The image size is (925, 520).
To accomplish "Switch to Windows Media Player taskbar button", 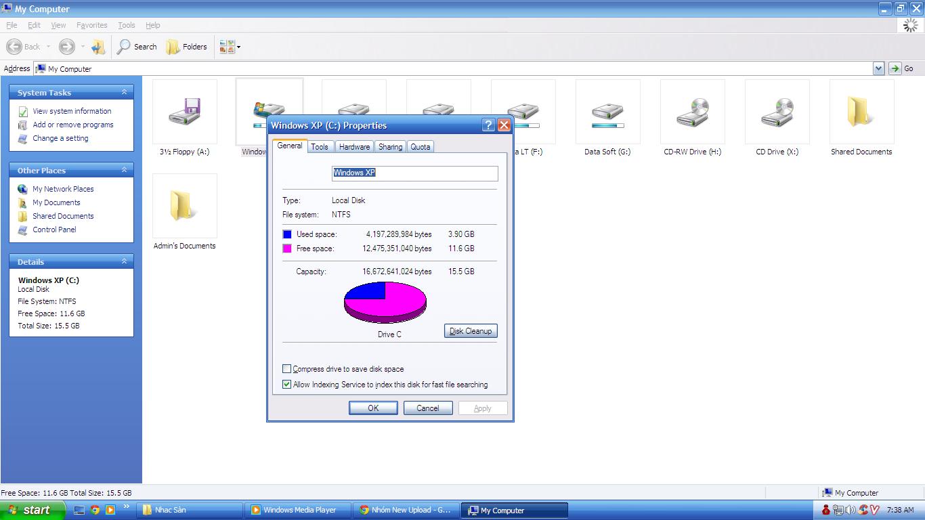I will (299, 511).
